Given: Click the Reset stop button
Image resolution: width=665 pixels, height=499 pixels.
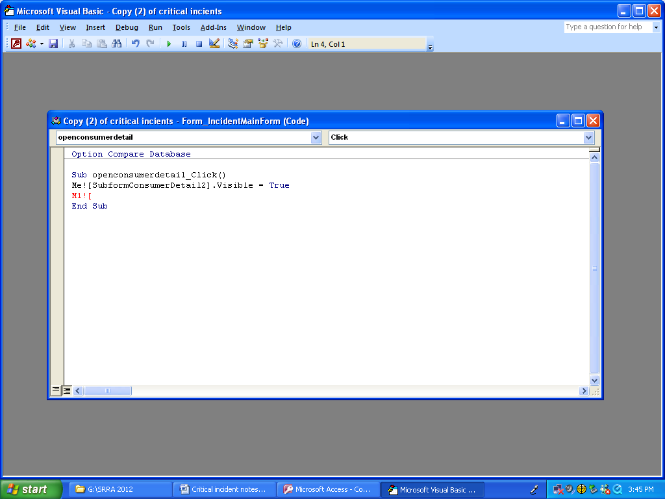Looking at the screenshot, I should tap(199, 44).
